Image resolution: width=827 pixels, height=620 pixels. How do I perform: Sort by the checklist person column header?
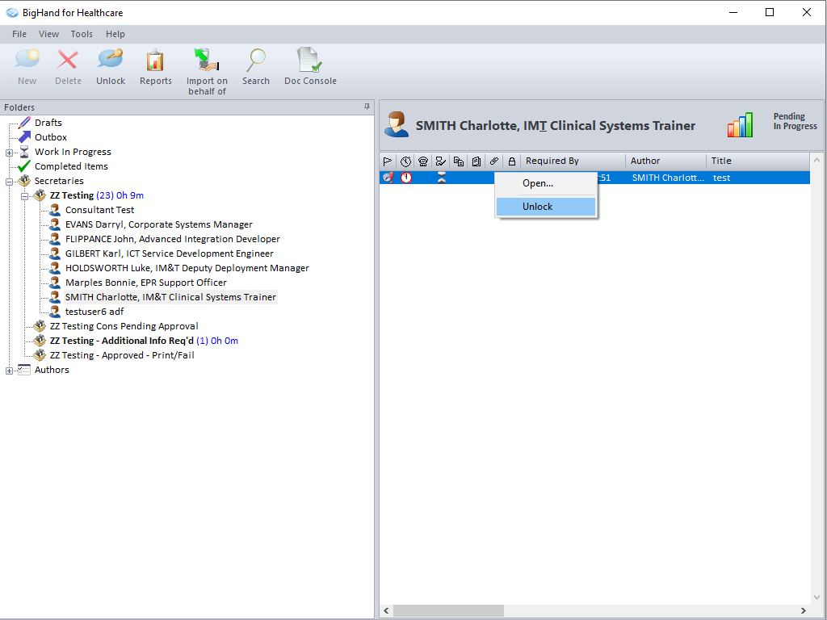(441, 161)
